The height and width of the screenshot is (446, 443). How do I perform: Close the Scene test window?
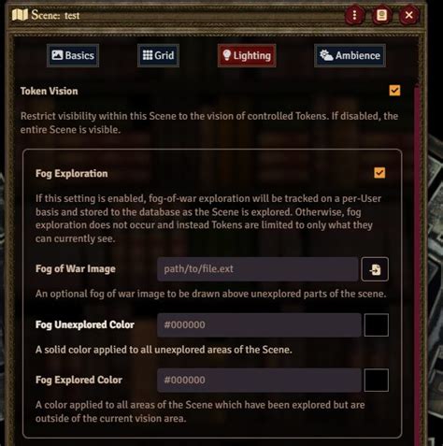pyautogui.click(x=408, y=15)
